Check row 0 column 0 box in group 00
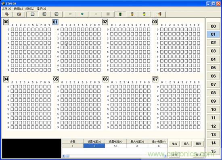 [13, 29]
